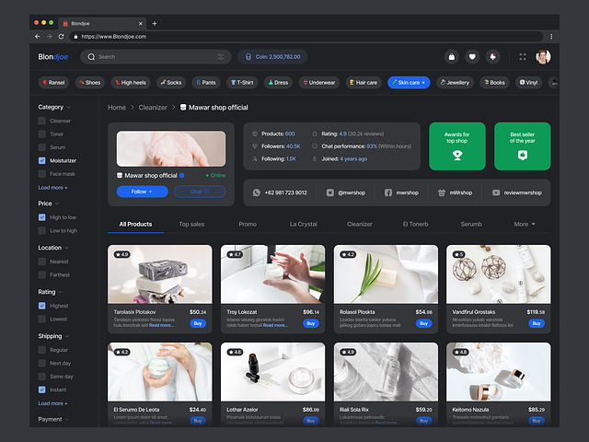Click the Follow button

click(x=142, y=192)
